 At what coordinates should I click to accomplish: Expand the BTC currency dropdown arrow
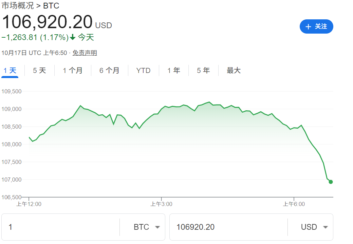(157, 227)
